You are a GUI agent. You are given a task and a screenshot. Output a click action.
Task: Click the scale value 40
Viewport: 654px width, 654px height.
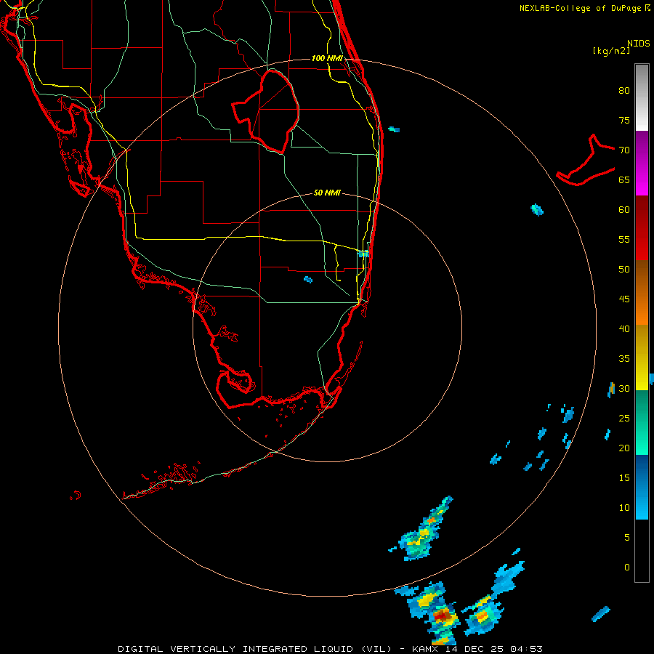click(x=624, y=328)
